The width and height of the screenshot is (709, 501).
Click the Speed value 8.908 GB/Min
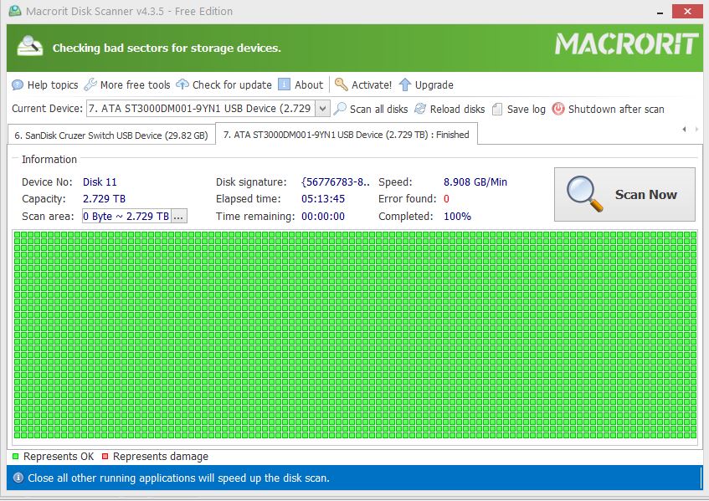click(475, 182)
